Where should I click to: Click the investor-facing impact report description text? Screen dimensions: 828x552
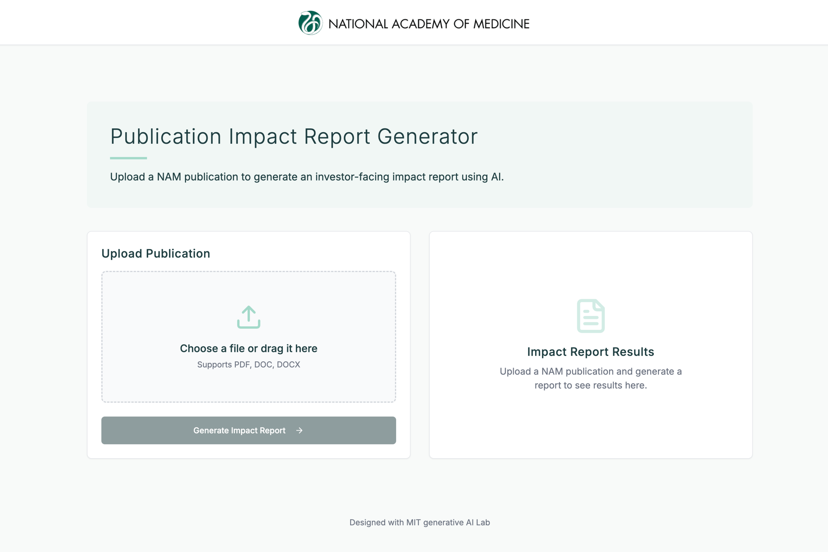pos(307,177)
